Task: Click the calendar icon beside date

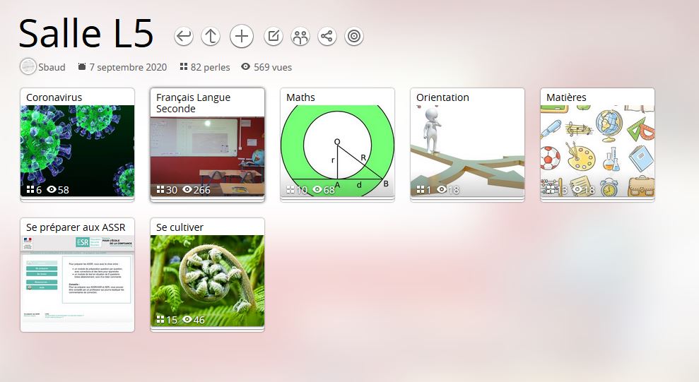Action: point(81,67)
